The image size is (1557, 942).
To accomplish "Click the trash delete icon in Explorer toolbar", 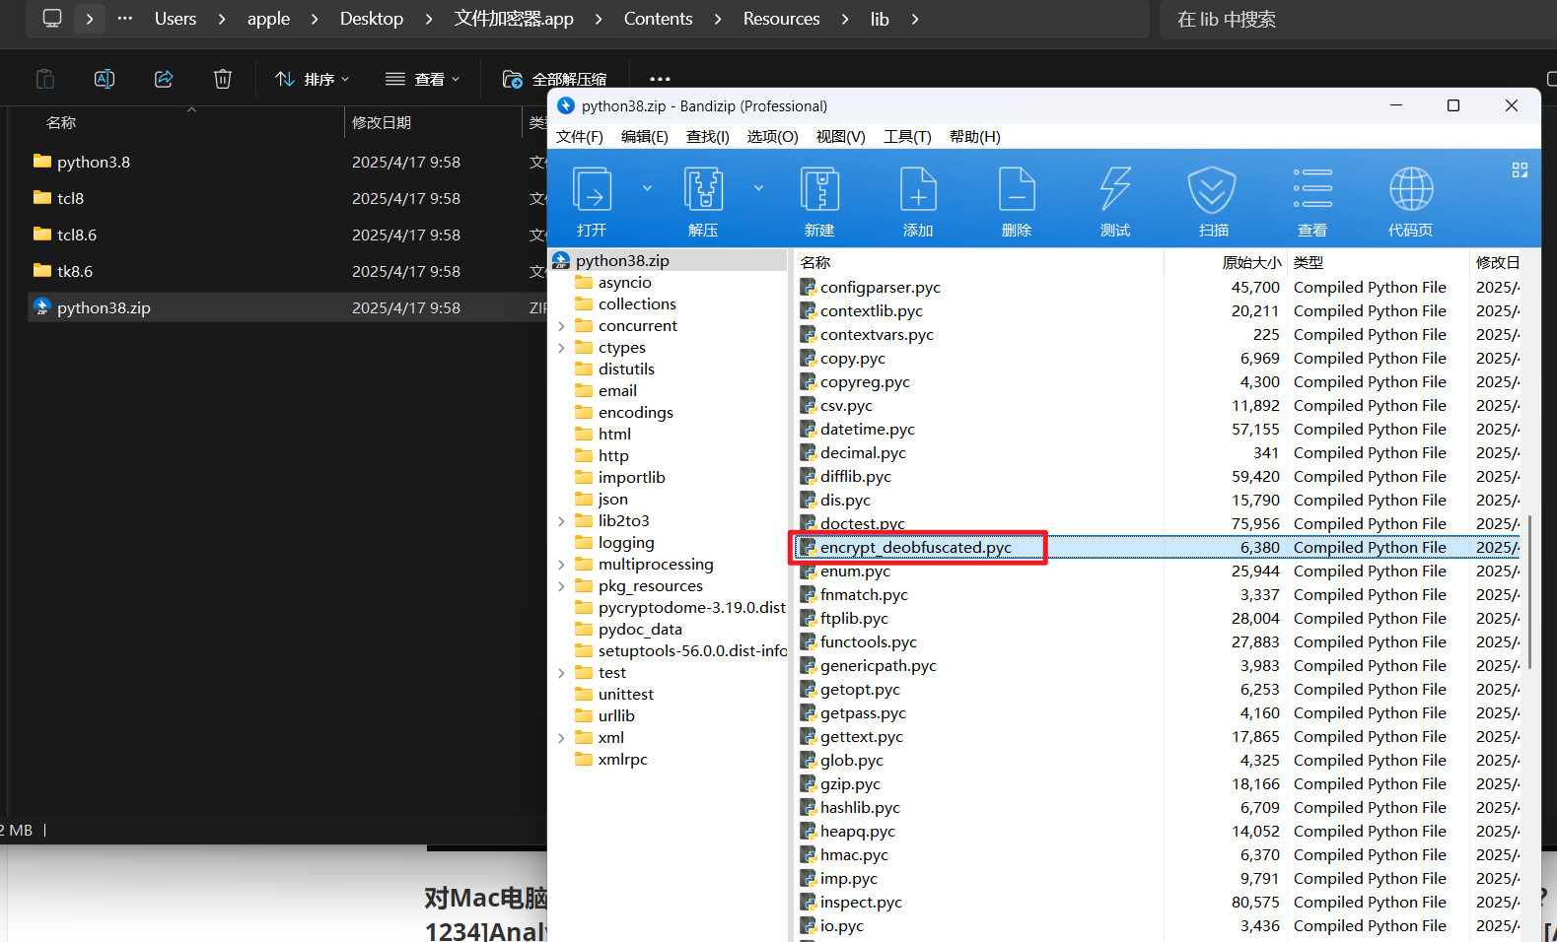I will click(x=223, y=79).
